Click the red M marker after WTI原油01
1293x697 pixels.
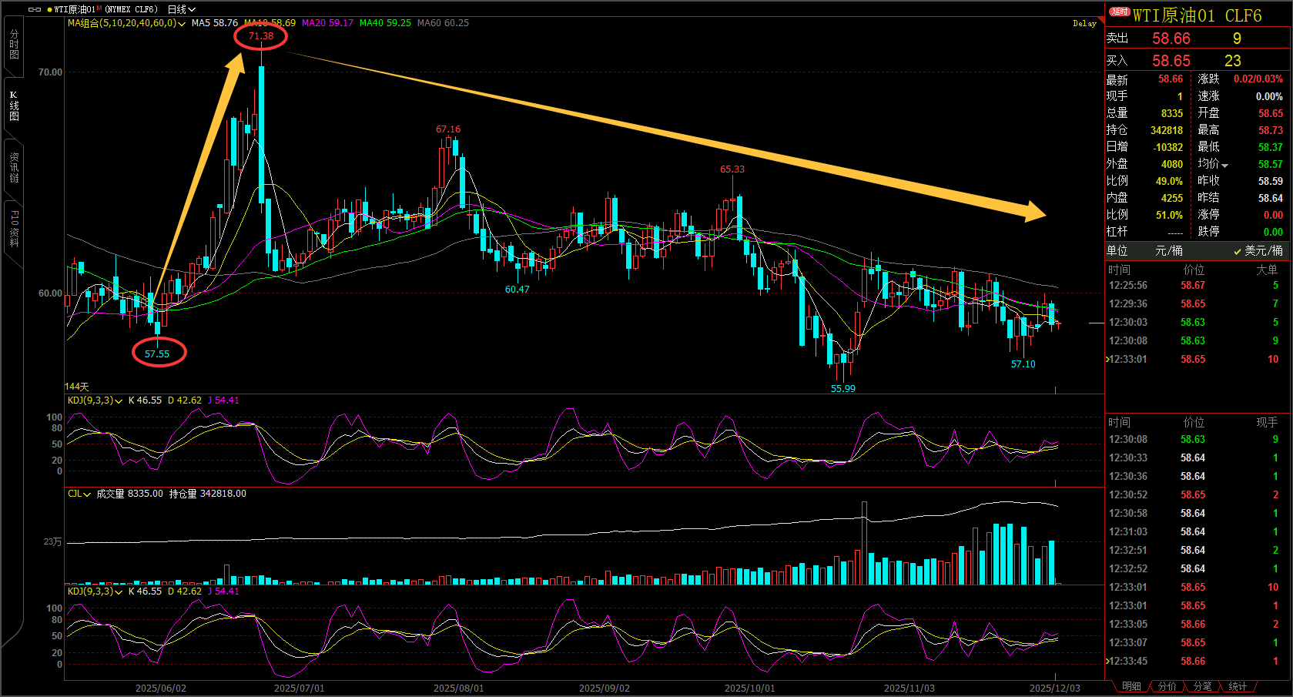click(99, 8)
